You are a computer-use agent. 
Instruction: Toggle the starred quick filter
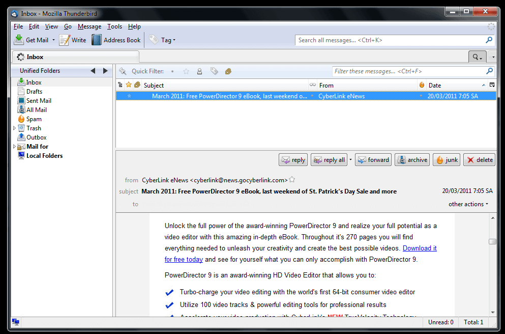click(x=186, y=71)
